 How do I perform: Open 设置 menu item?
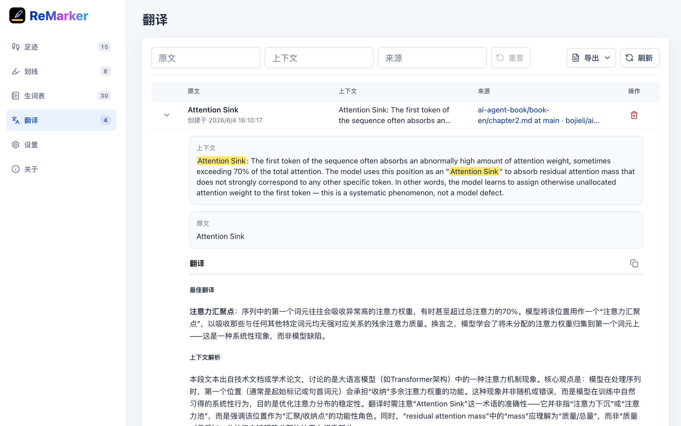(61, 145)
